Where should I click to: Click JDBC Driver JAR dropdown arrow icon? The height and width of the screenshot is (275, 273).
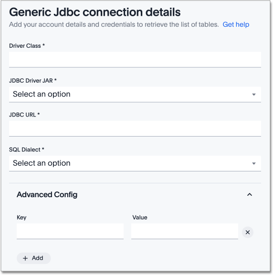pos(253,95)
